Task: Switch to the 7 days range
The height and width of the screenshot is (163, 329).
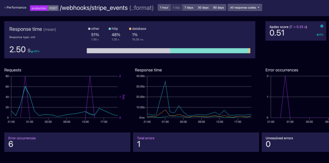Action: click(x=189, y=7)
